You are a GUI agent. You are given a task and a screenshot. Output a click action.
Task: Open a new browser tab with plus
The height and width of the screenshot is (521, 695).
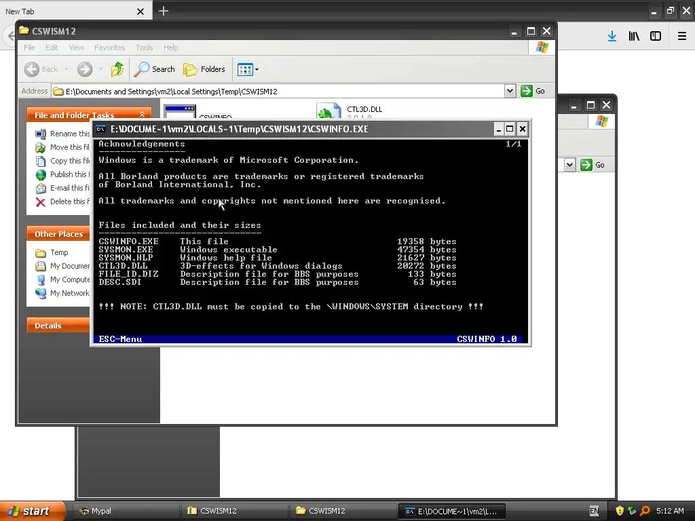pyautogui.click(x=163, y=11)
